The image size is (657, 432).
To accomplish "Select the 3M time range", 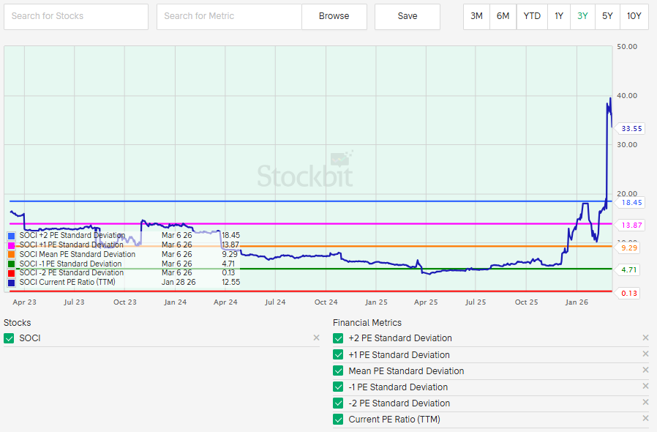I will 476,16.
